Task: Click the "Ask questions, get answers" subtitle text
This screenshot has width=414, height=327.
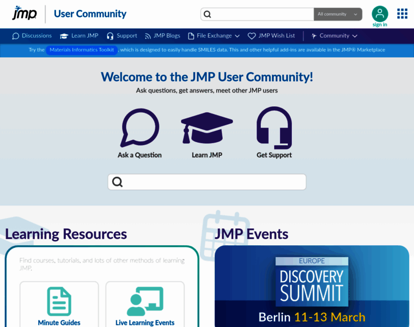Action: coord(207,90)
